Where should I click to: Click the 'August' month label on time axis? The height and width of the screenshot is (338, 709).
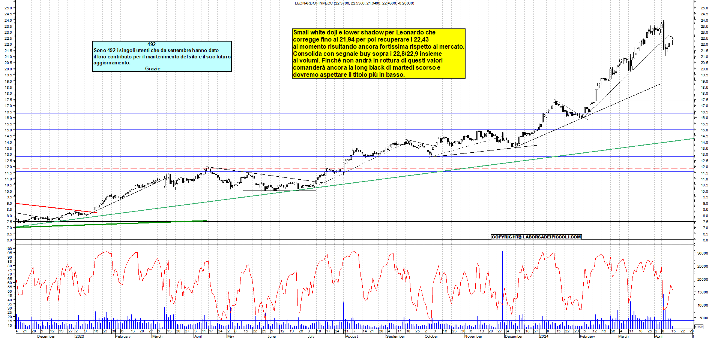[351, 336]
